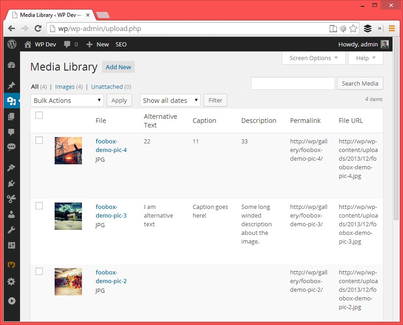Click the WP Dev site name
Viewport: 403px width, 325px height.
click(x=46, y=45)
